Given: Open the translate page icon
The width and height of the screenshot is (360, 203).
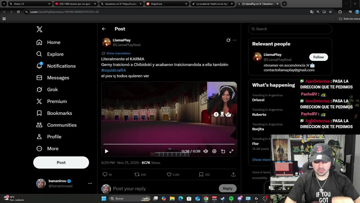Looking at the screenshot, I should click(312, 12).
